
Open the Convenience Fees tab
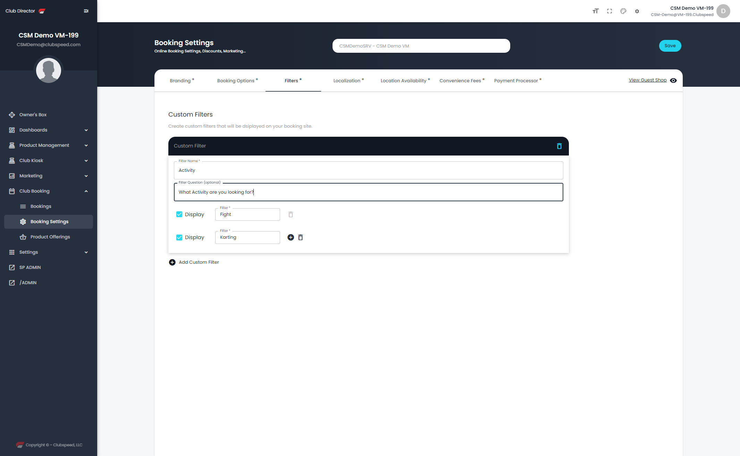point(462,81)
